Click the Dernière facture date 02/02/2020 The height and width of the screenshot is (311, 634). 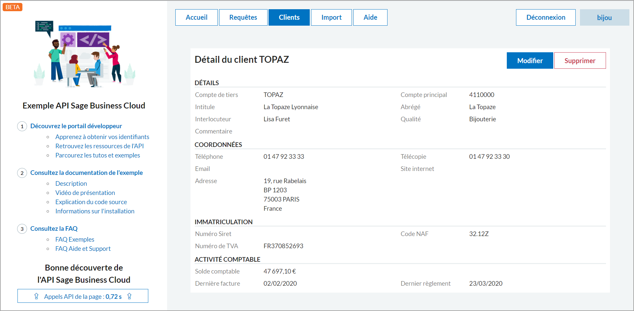280,283
